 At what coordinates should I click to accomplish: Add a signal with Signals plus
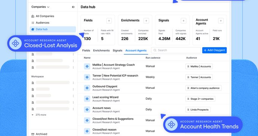tap(184, 21)
